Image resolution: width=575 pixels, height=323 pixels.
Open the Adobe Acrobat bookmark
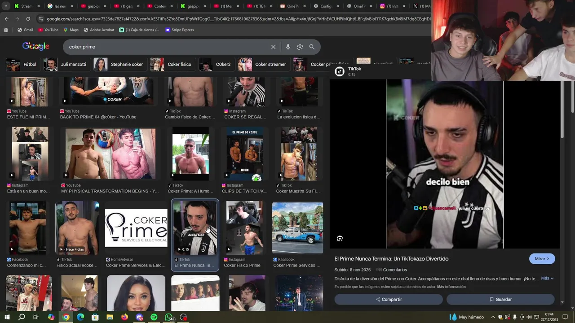pyautogui.click(x=99, y=30)
